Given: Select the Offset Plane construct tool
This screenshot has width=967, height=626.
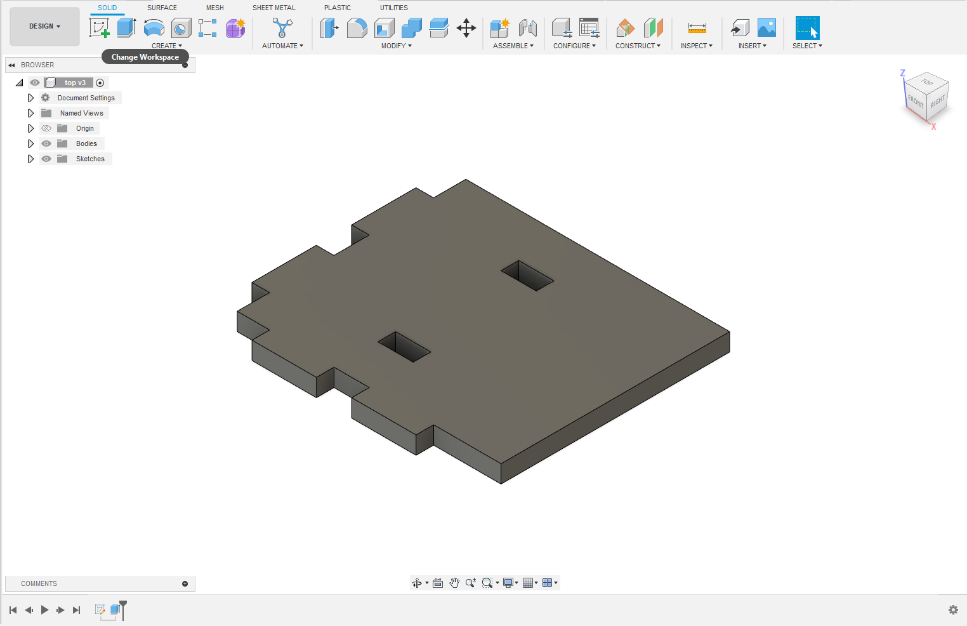Looking at the screenshot, I should click(626, 28).
